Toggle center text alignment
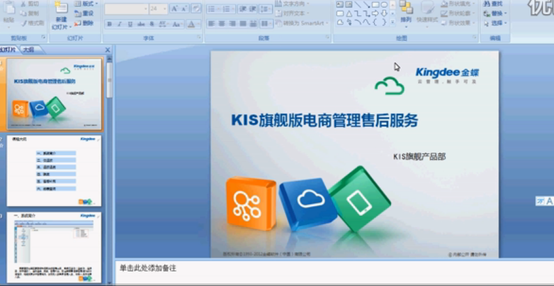554x286 pixels. pos(222,24)
